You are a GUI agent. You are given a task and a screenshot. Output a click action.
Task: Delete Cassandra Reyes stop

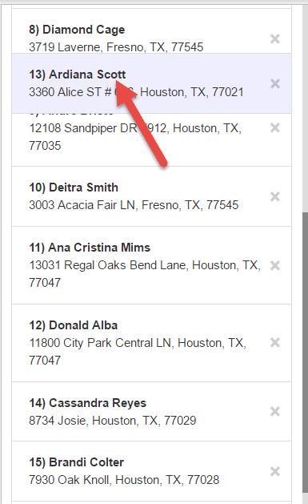click(x=275, y=411)
